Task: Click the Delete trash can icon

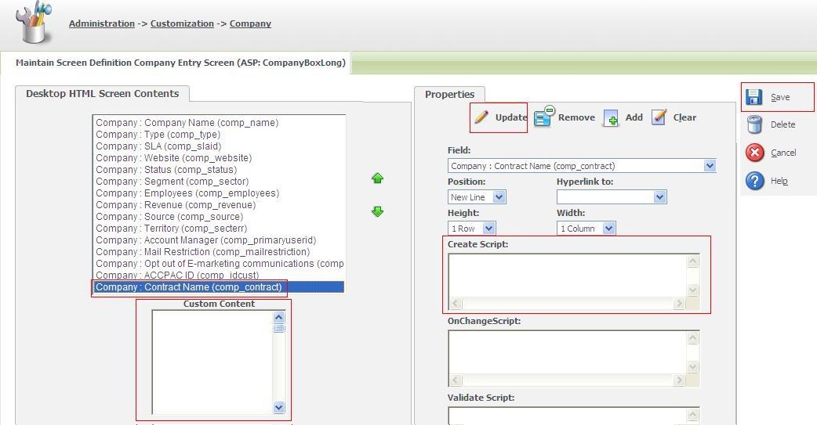Action: coord(754,125)
